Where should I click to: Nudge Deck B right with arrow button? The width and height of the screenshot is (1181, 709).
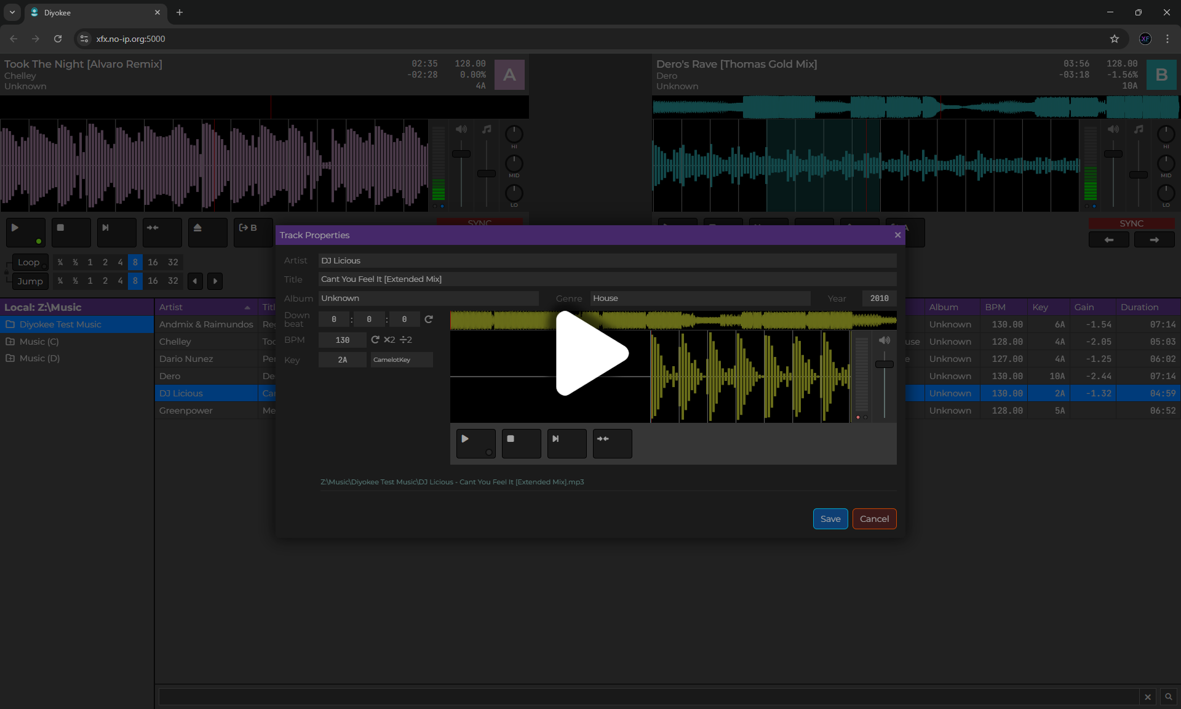[1154, 240]
